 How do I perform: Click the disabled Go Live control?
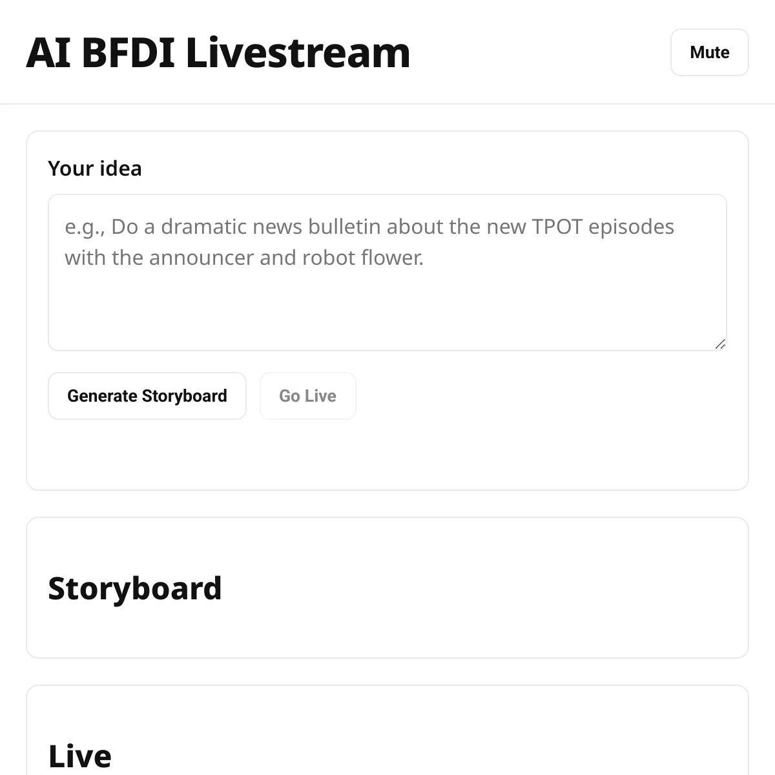307,396
